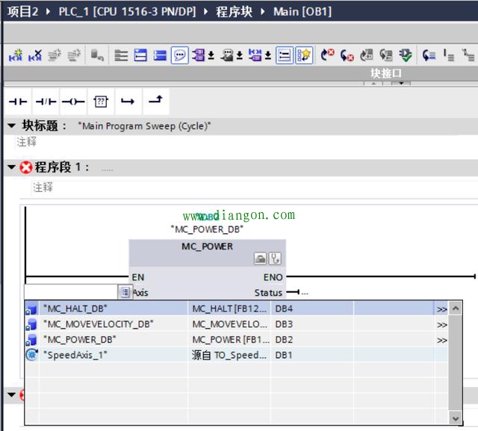Toggle the free comments toolbar button
Viewport: 478px width, 431px height.
point(179,55)
